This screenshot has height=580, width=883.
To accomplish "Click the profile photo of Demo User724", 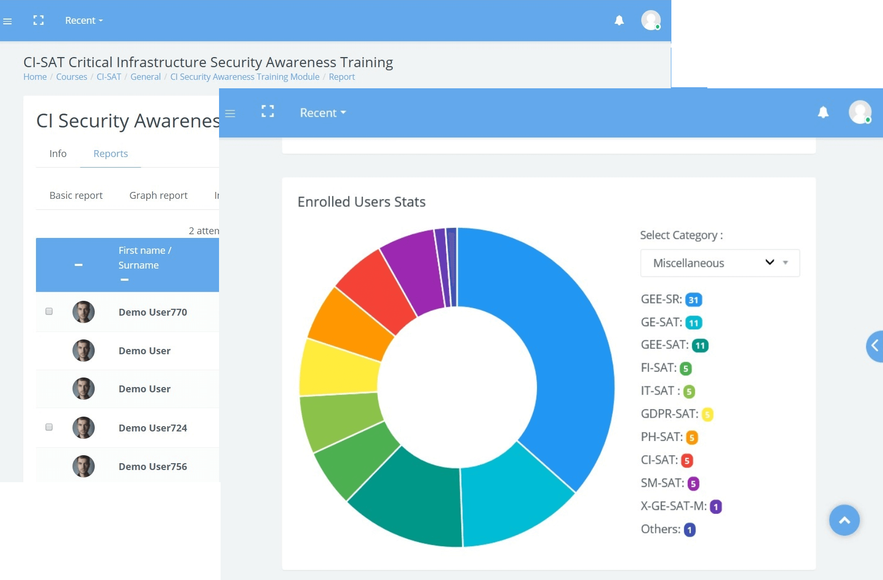I will pos(84,428).
